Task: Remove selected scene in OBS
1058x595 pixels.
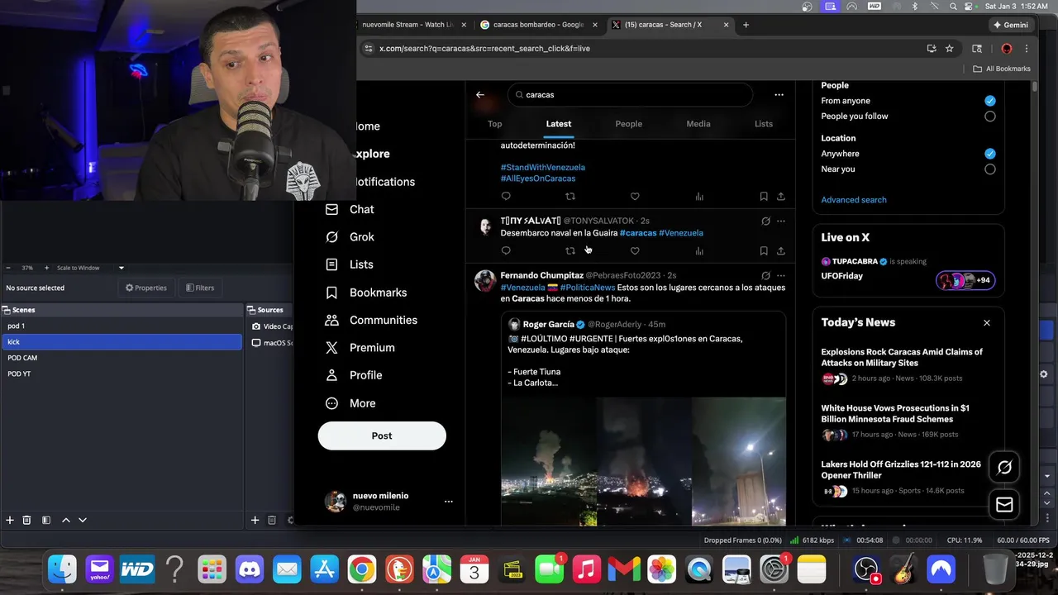Action: point(26,520)
